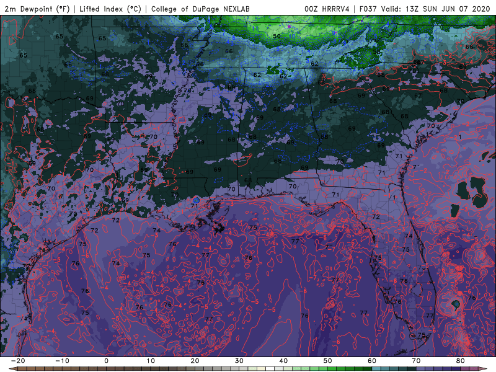Click "F037 Valid: 13Z SUN JUN 07 2020"
Screen dimensions: 496x372
(425, 9)
